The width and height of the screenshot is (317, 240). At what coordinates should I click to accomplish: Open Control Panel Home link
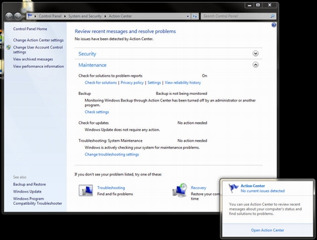(x=30, y=29)
